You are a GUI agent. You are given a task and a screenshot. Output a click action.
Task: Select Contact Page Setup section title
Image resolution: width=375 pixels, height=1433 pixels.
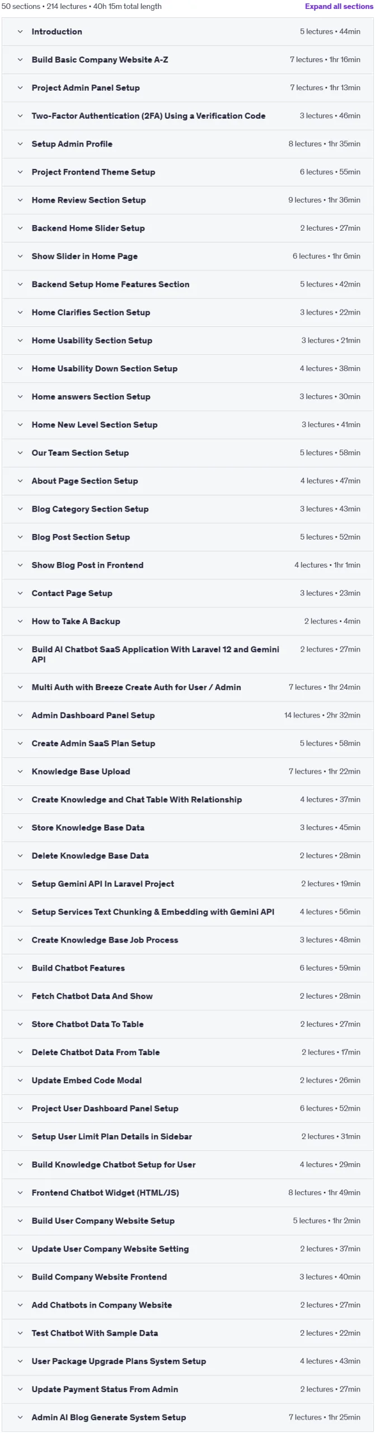(x=72, y=593)
